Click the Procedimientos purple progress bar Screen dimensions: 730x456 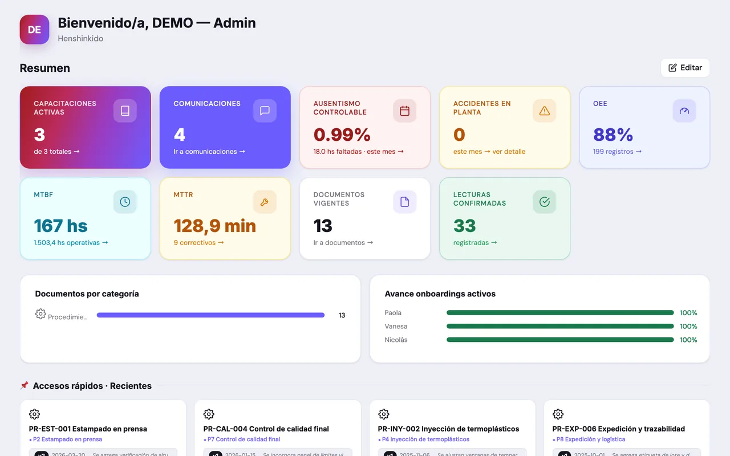tap(210, 315)
